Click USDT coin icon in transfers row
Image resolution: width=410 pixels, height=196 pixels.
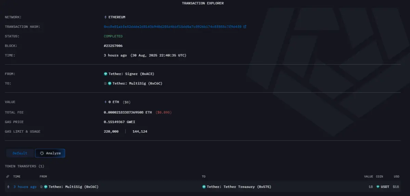[x=378, y=187]
